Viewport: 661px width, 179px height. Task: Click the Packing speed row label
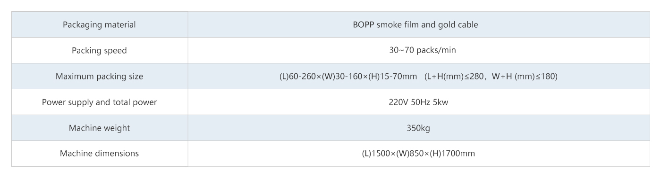[100, 51]
